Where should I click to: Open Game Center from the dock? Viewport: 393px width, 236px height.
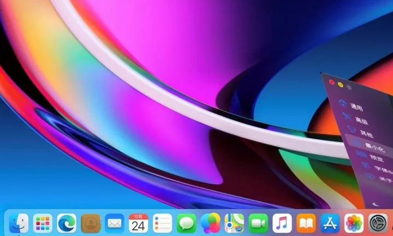click(x=210, y=223)
